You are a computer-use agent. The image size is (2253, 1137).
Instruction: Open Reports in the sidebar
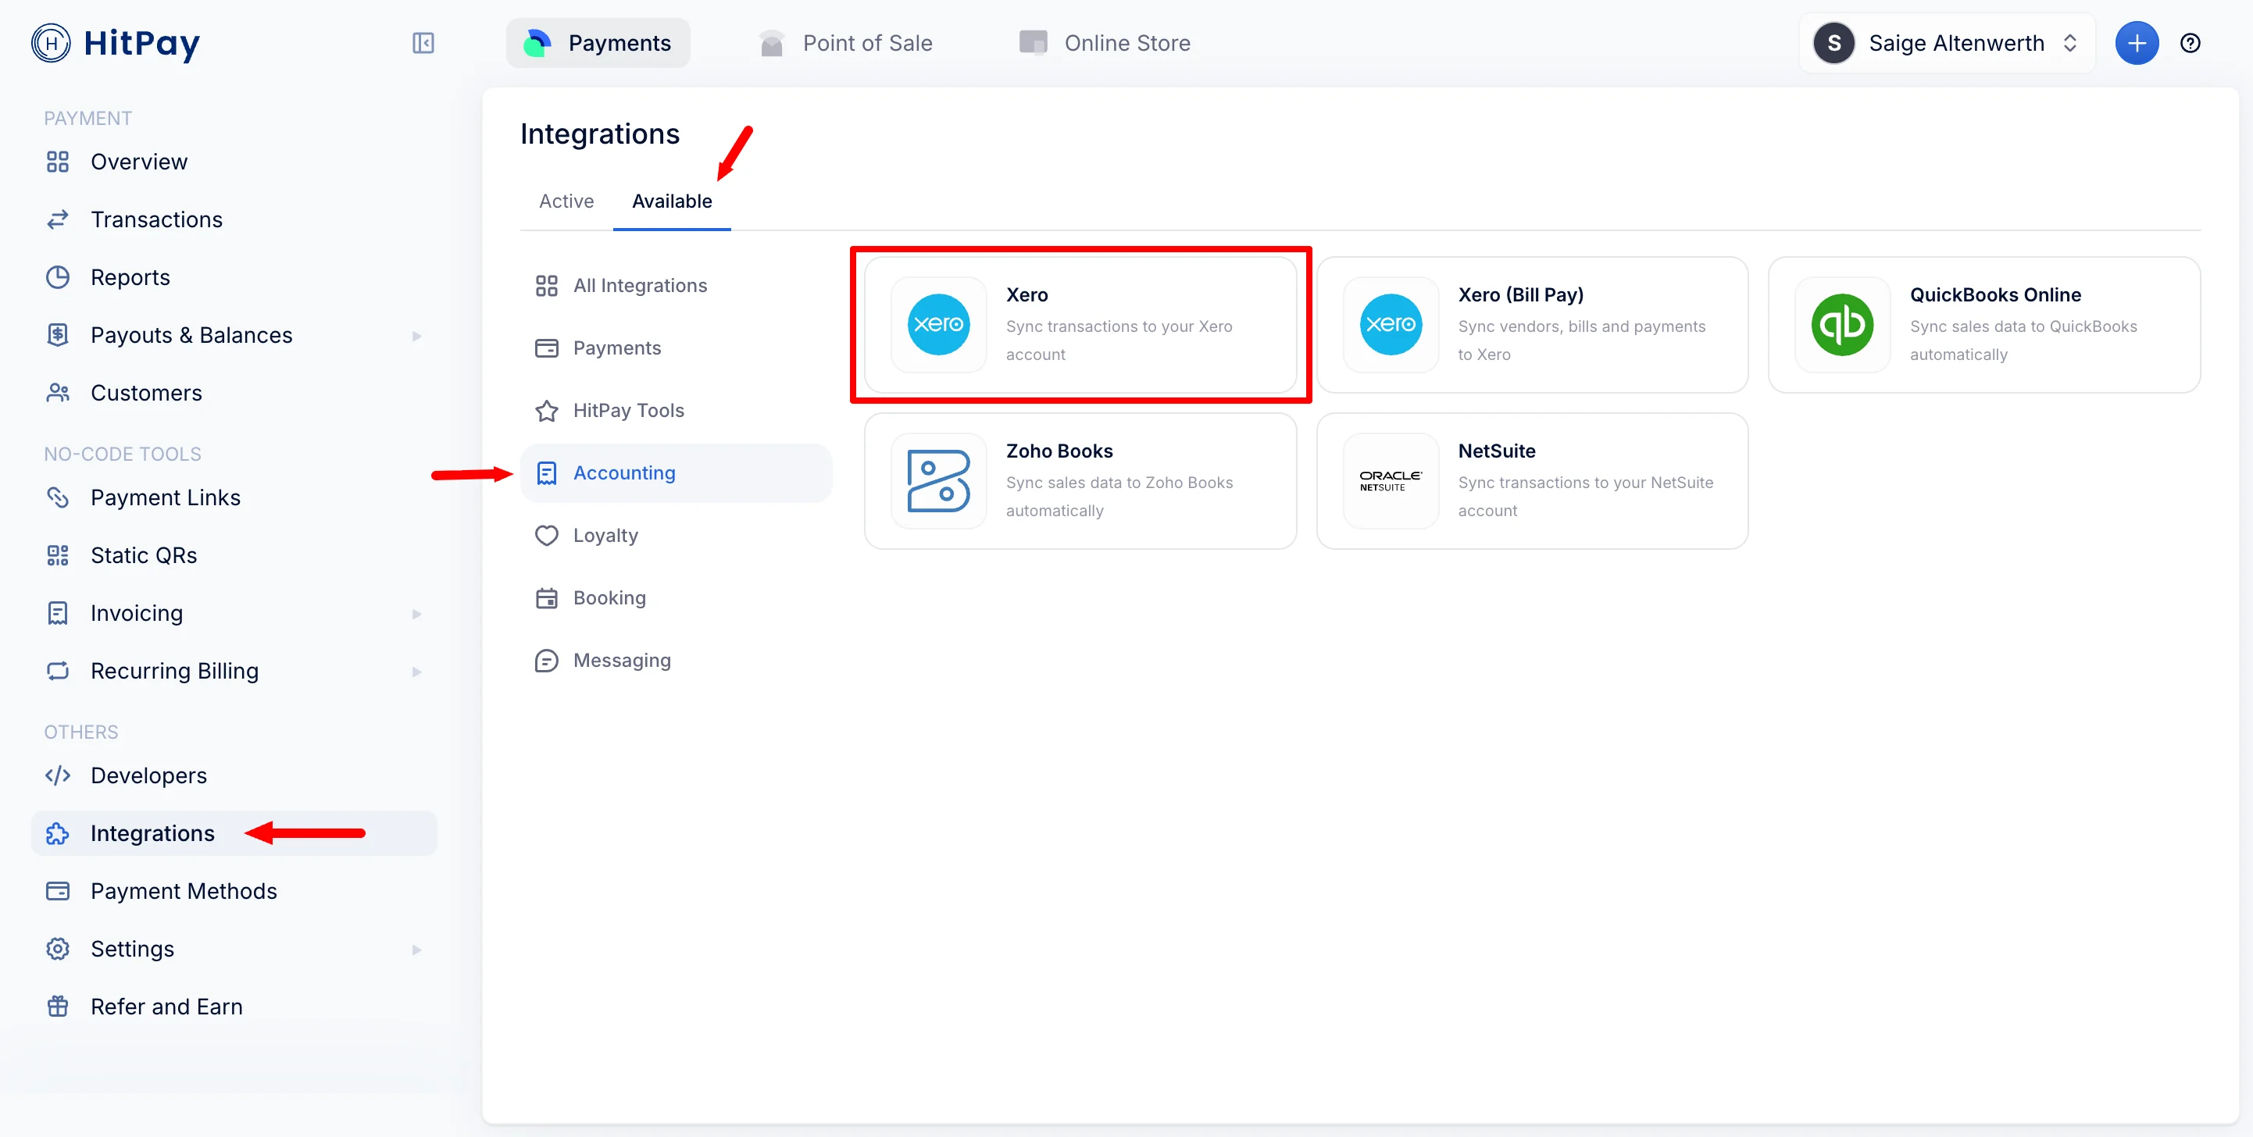(x=234, y=277)
